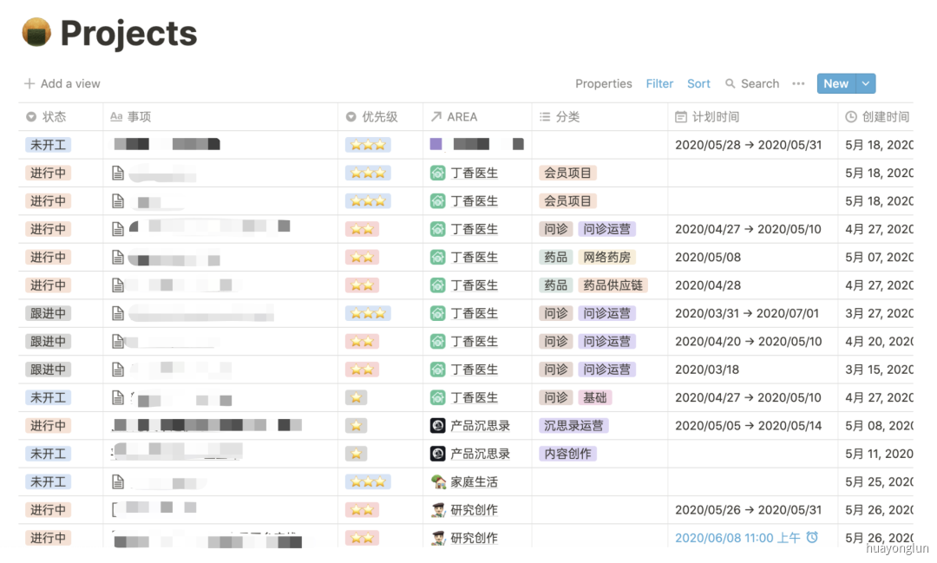The width and height of the screenshot is (937, 563).
Task: Click the 丁香医生 icon in the 网络药房 row
Action: pos(438,258)
